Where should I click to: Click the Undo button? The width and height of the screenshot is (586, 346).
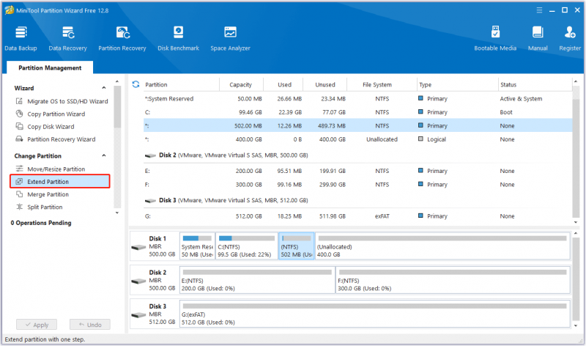click(90, 325)
